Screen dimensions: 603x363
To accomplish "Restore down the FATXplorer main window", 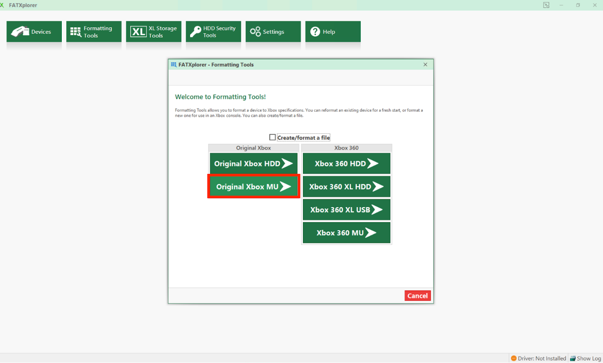I will [578, 5].
